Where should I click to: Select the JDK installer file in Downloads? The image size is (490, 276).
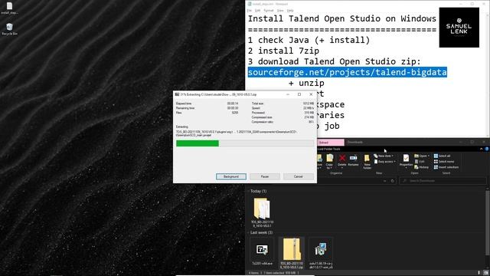coord(321,253)
